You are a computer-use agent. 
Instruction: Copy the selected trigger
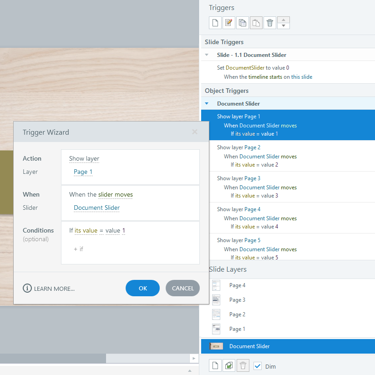click(x=242, y=23)
